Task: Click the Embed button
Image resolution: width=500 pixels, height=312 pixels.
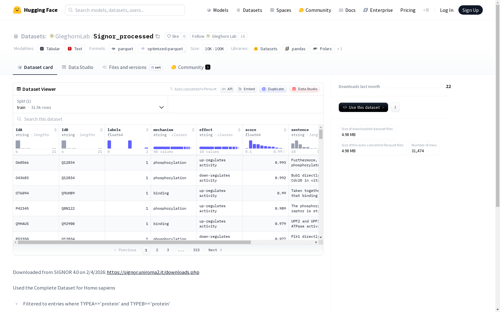Action: (x=247, y=89)
